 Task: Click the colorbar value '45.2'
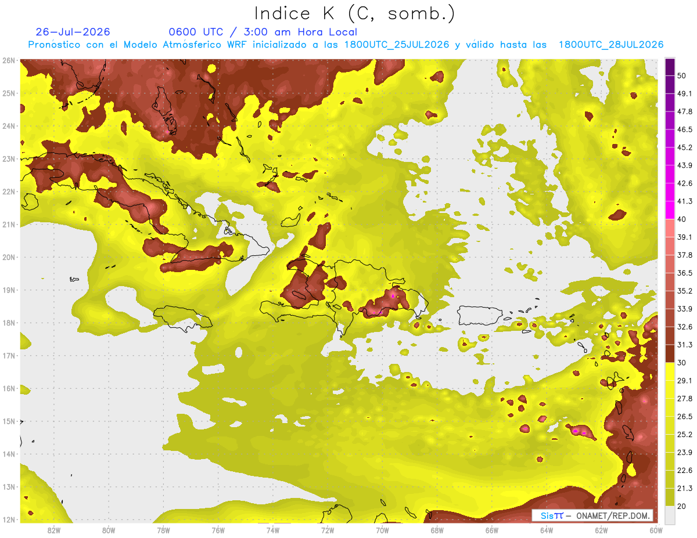point(685,147)
